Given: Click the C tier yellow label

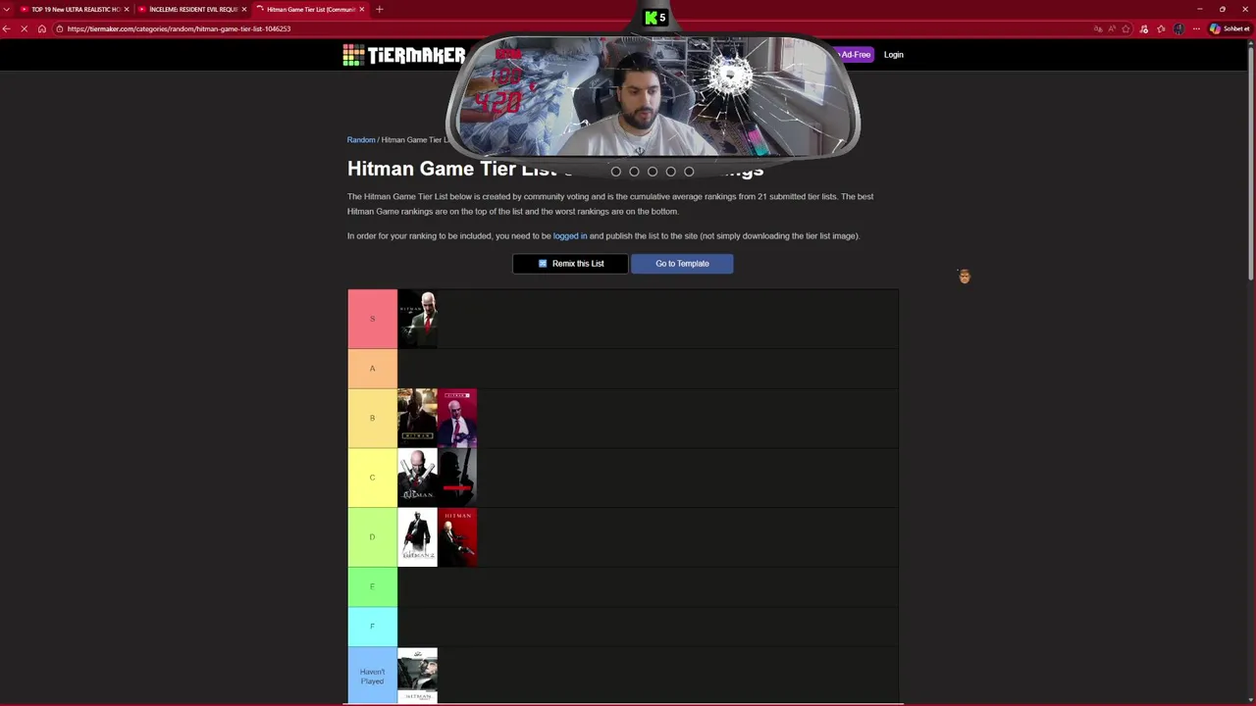Looking at the screenshot, I should coord(372,478).
